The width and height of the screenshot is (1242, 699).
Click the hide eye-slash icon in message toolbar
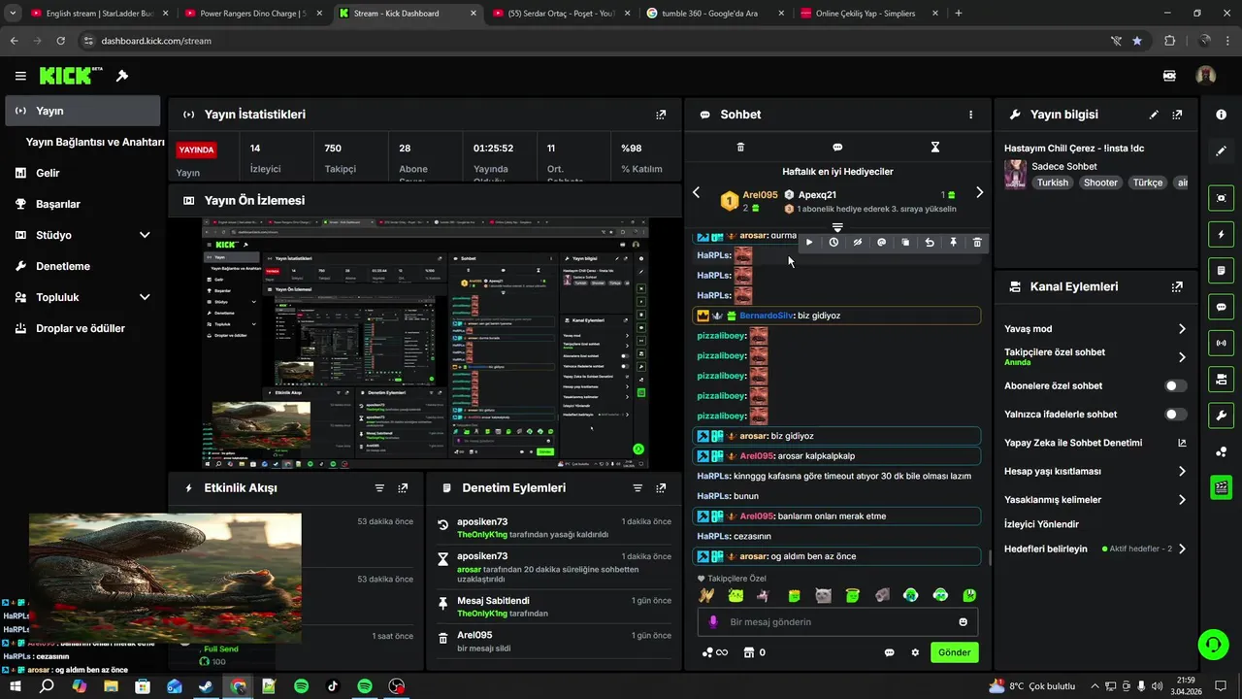click(858, 243)
